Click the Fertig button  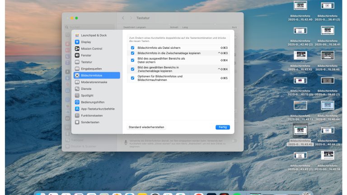tap(223, 127)
